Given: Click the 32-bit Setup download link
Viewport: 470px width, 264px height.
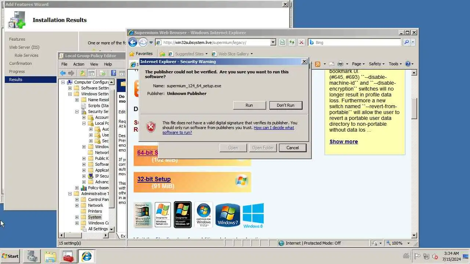Looking at the screenshot, I should pos(154,179).
